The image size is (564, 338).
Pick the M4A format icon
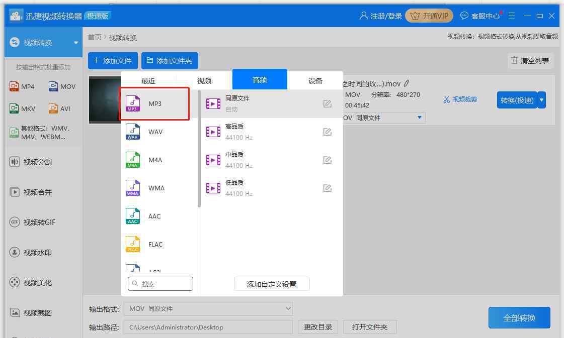pyautogui.click(x=132, y=160)
